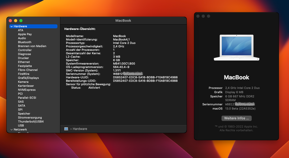Click the macOS 13.0 Beta version text
This screenshot has height=158, width=289.
coord(240,109)
